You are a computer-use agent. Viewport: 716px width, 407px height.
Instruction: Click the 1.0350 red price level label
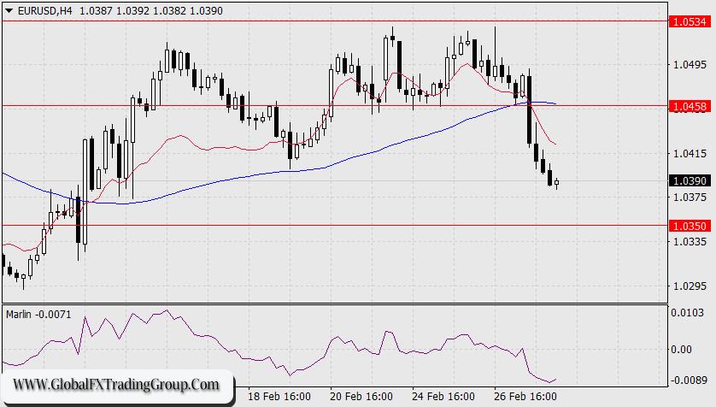click(690, 226)
